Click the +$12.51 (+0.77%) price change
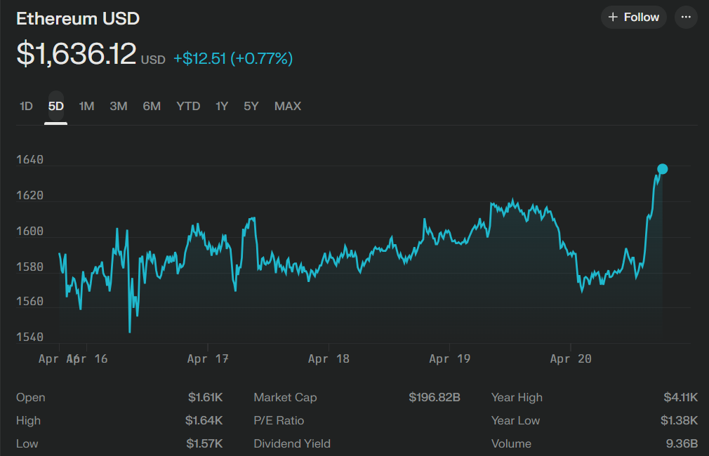The image size is (709, 456). (233, 59)
